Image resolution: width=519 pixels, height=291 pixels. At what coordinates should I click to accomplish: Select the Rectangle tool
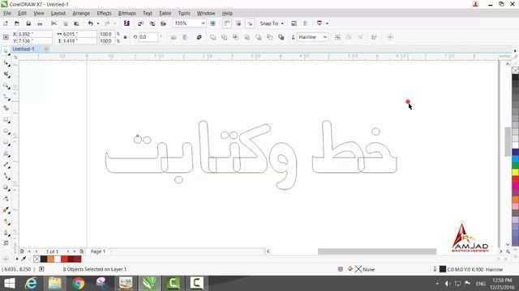(x=6, y=120)
